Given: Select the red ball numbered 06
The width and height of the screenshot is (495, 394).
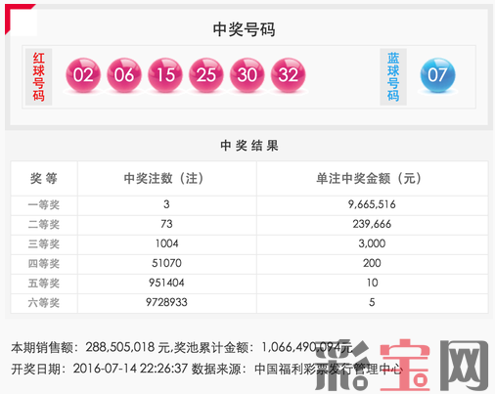Looking at the screenshot, I should point(124,75).
